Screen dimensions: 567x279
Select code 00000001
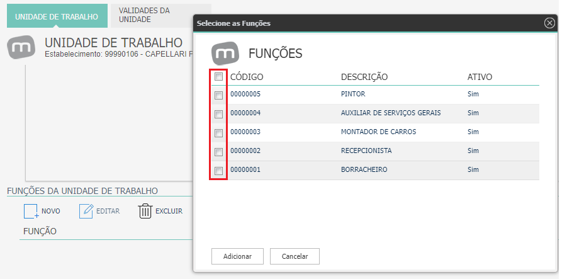pyautogui.click(x=245, y=169)
